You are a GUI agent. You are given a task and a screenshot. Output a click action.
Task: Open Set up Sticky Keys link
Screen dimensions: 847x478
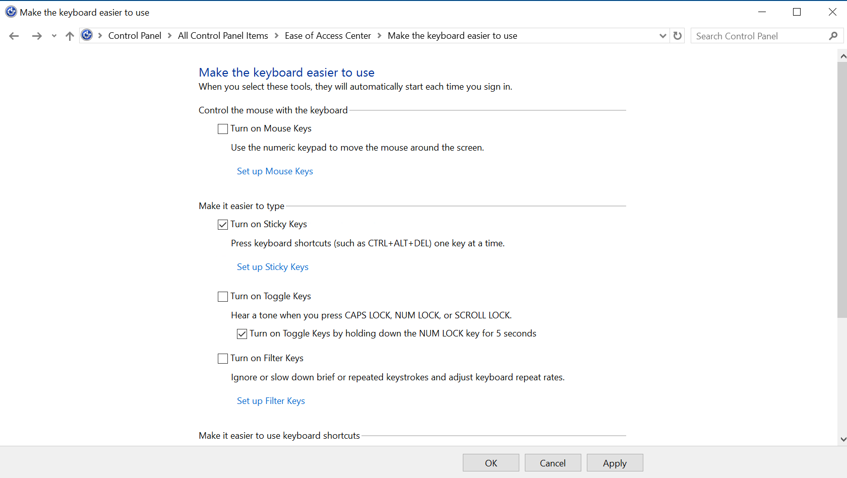coord(273,267)
